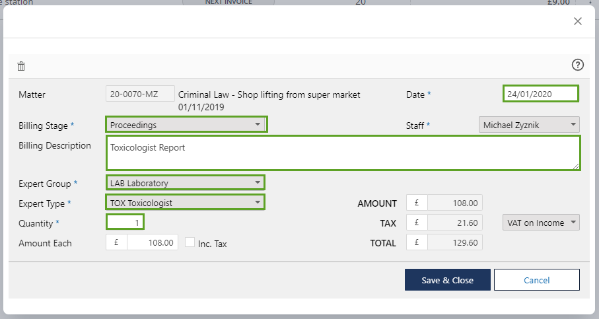The width and height of the screenshot is (599, 319).
Task: Expand the Staff dropdown showing Michael Zyznik
Action: (x=528, y=124)
